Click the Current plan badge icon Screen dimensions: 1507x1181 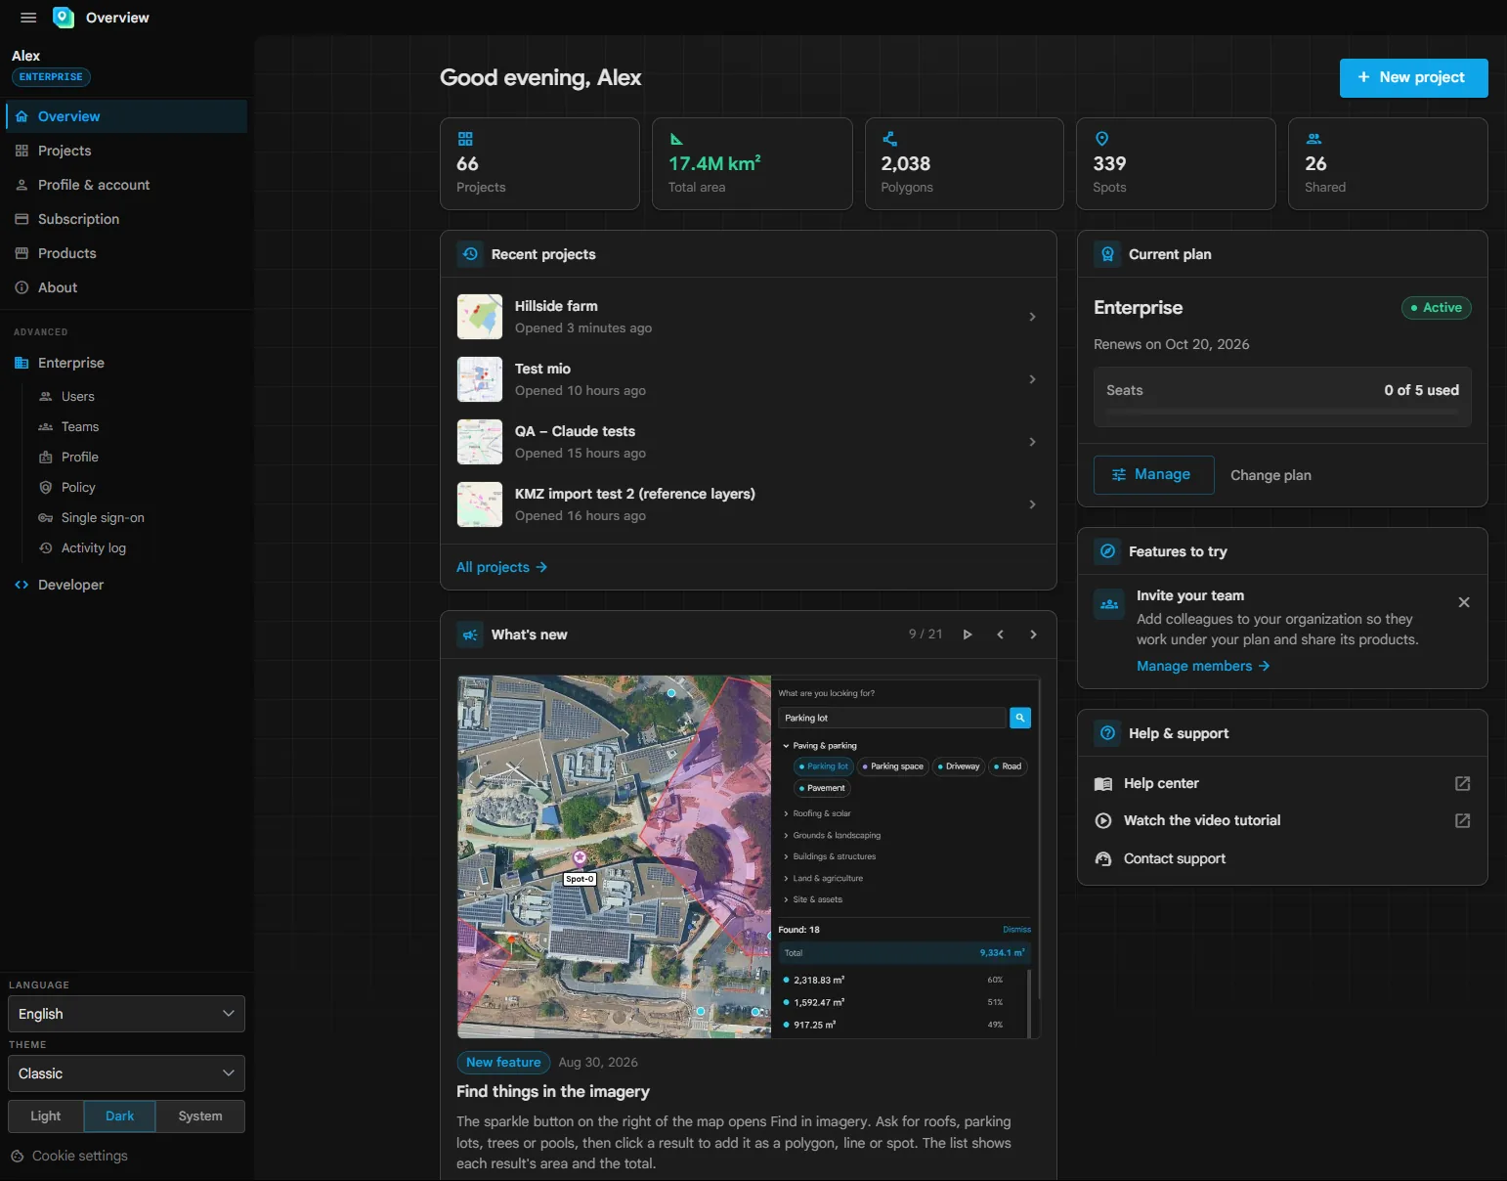[x=1107, y=254]
